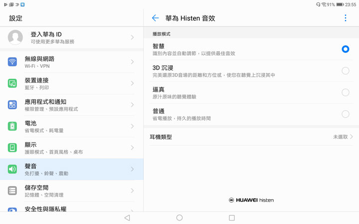Tap the blue notification icon in status bar
The image size is (359, 224).
point(22,4)
